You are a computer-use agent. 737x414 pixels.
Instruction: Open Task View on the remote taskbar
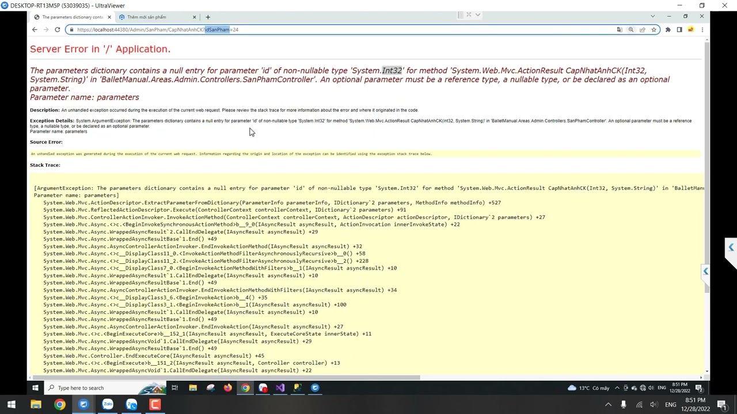tap(174, 388)
